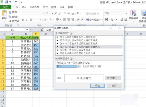Decrease font size with small A icon

coord(59,13)
